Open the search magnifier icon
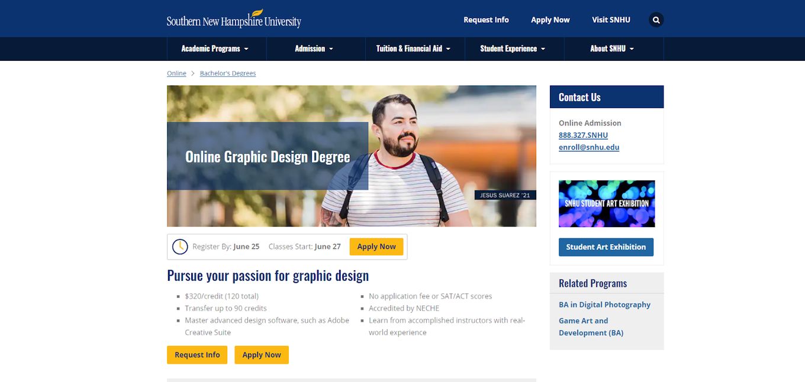The image size is (805, 382). click(x=656, y=20)
